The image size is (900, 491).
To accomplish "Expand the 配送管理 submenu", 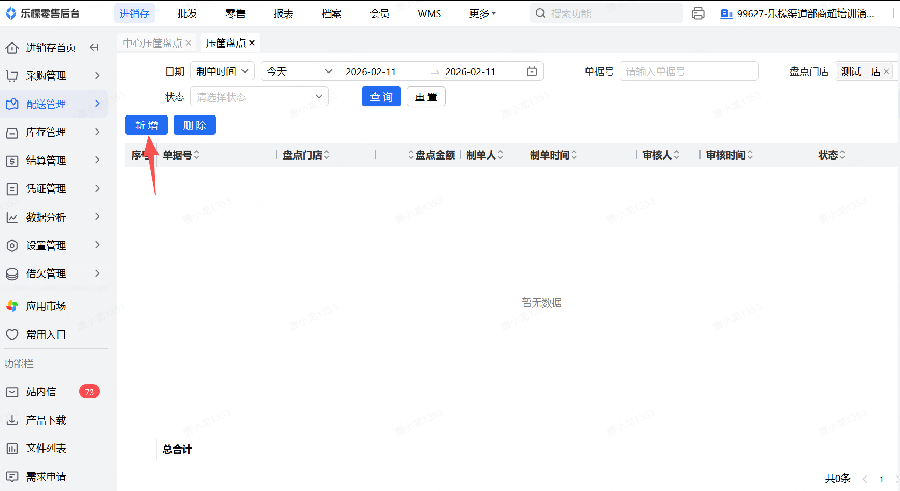I will click(x=97, y=104).
